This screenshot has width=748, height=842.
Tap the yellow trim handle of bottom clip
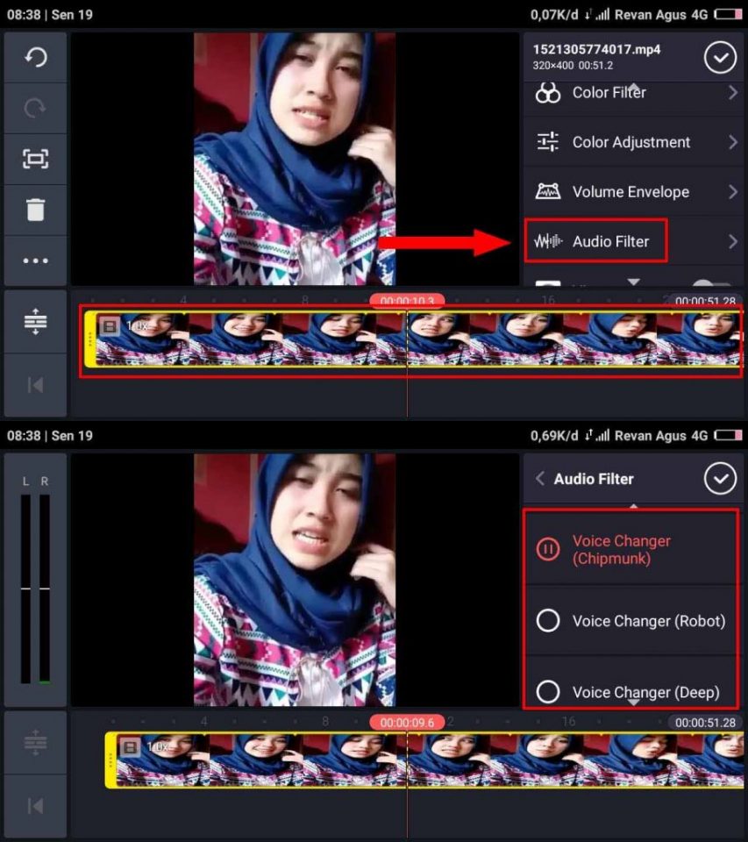(110, 760)
